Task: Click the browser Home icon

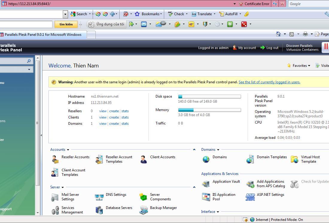Action: click(x=278, y=34)
